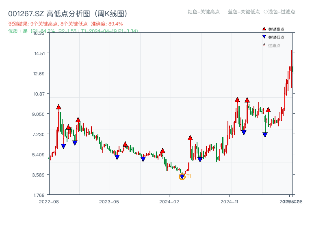The height and width of the screenshot is (243, 325).
Task: Click the chart title 001267.SZ 高低点分析图
Action: 68,14
